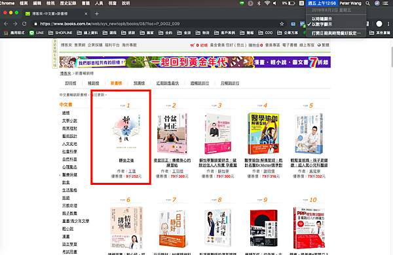Select 文學小說 category in sidebar

point(69,121)
